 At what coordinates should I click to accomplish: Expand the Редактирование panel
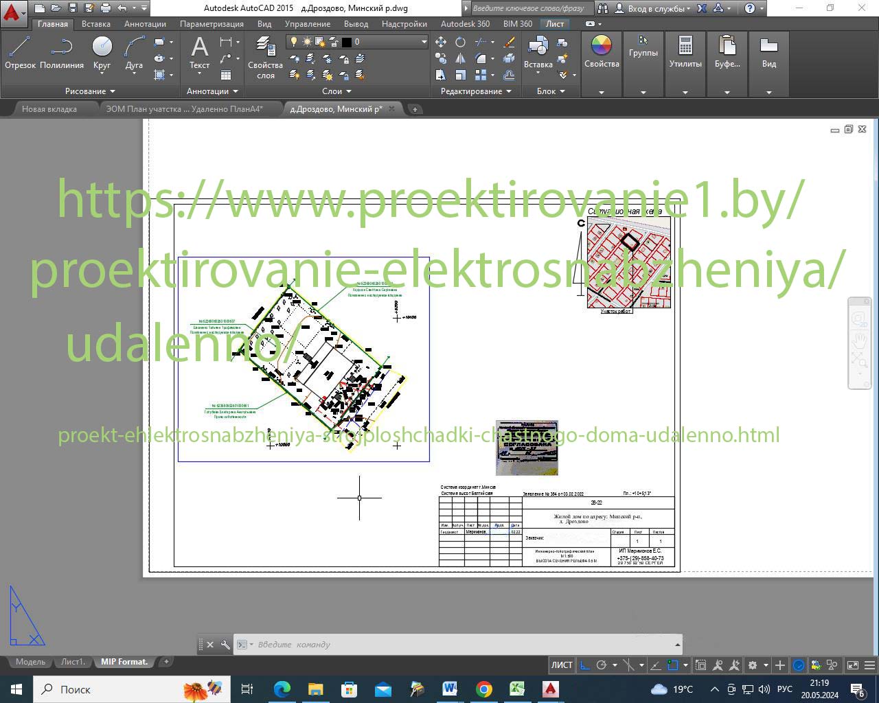pyautogui.click(x=476, y=91)
